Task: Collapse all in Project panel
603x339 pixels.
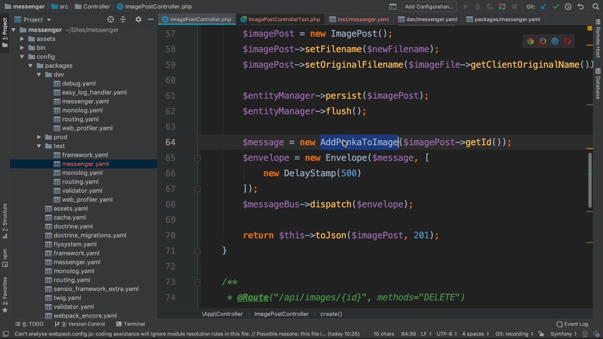Action: (x=123, y=20)
